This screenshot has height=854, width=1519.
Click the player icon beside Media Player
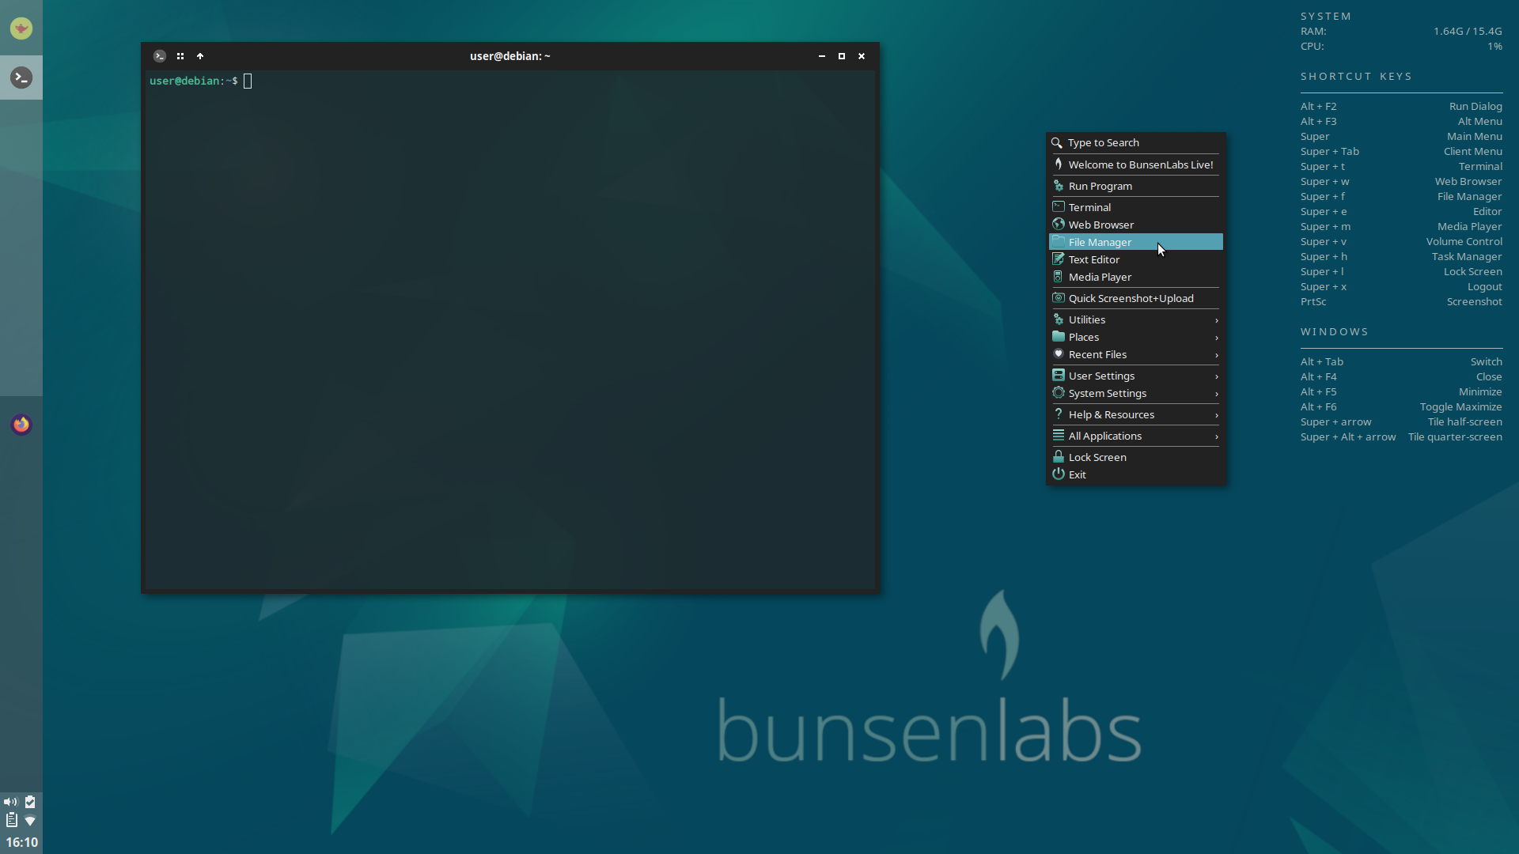tap(1059, 277)
